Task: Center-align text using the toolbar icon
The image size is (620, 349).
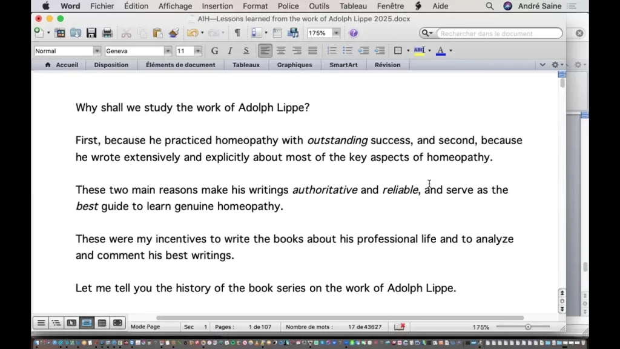Action: click(281, 51)
